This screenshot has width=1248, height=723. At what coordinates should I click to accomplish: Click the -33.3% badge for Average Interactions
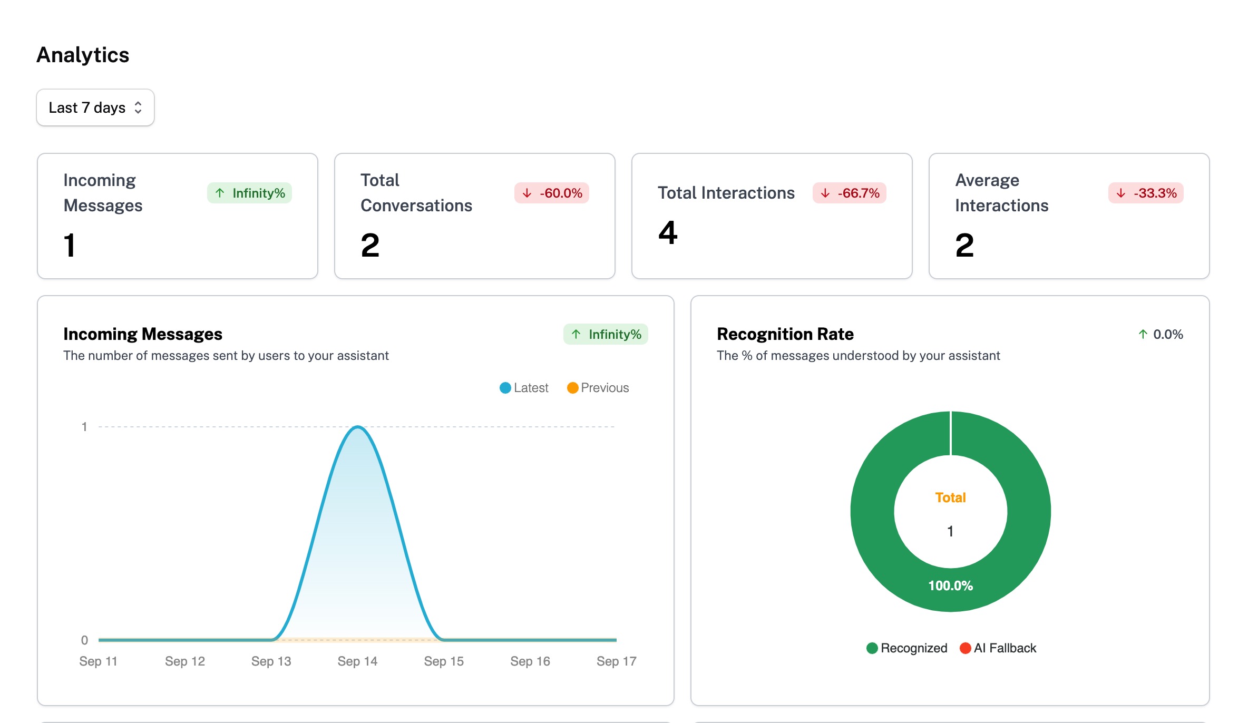(1146, 193)
